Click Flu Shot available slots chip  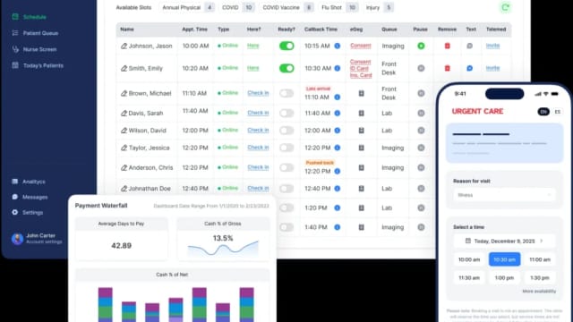338,7
